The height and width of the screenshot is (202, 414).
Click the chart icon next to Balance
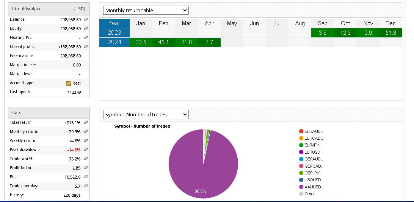click(x=86, y=19)
